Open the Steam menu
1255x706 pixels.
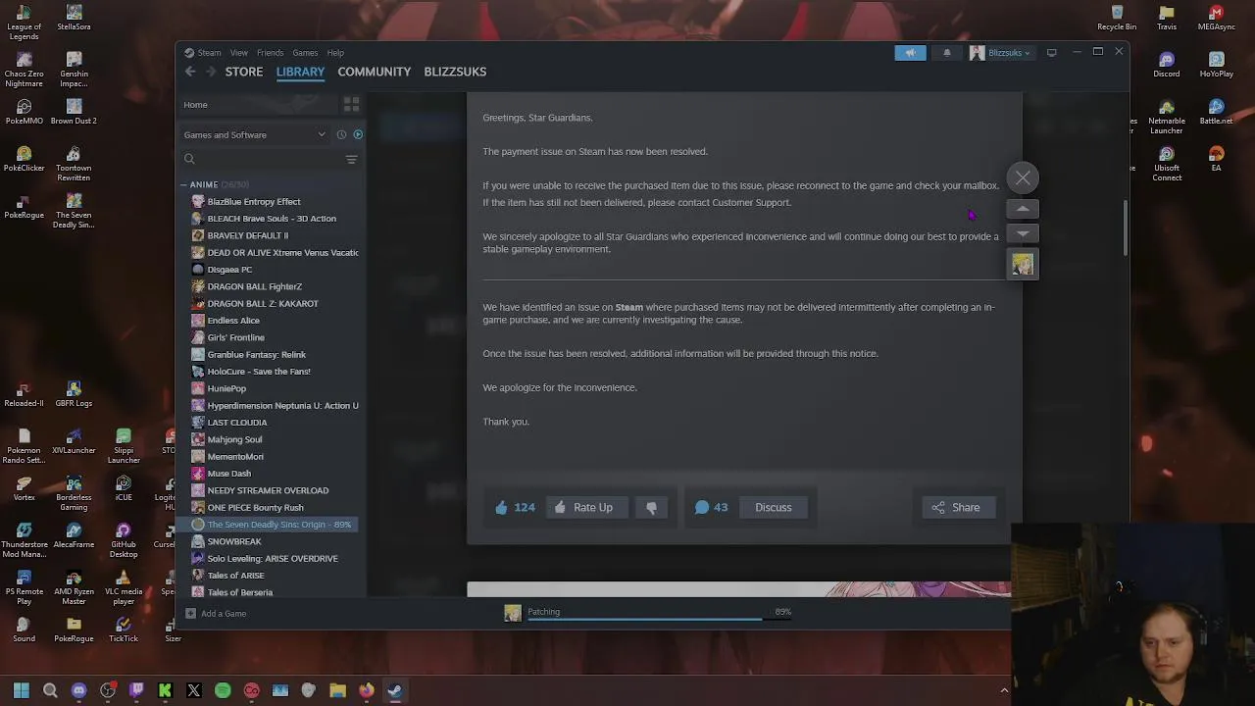coord(209,53)
